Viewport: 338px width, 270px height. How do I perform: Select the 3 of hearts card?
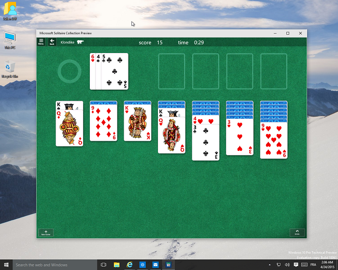(239, 137)
